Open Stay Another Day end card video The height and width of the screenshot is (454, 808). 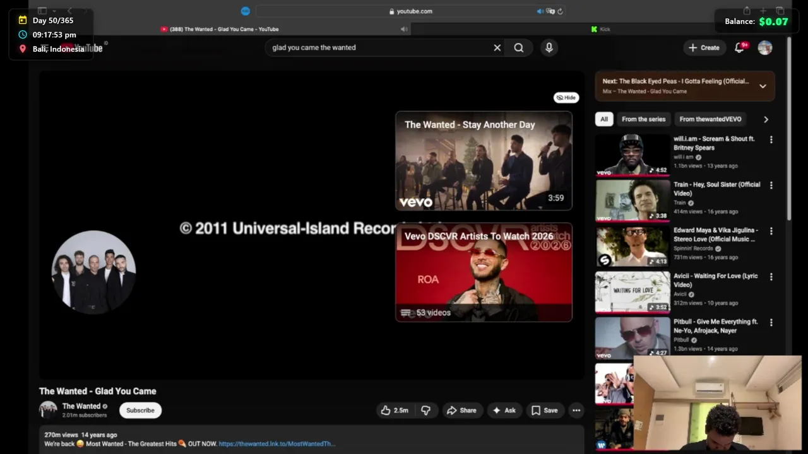coord(484,161)
